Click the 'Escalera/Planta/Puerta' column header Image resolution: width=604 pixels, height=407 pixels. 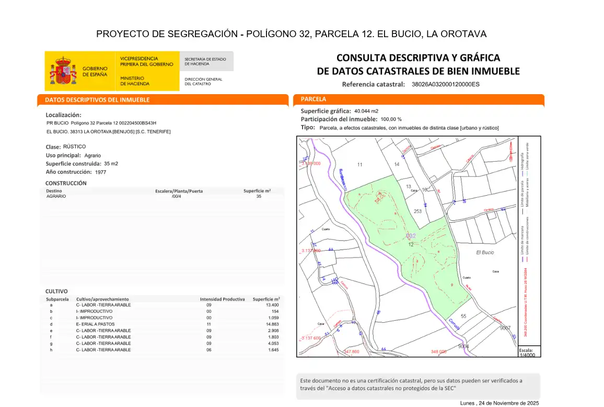[x=179, y=191]
